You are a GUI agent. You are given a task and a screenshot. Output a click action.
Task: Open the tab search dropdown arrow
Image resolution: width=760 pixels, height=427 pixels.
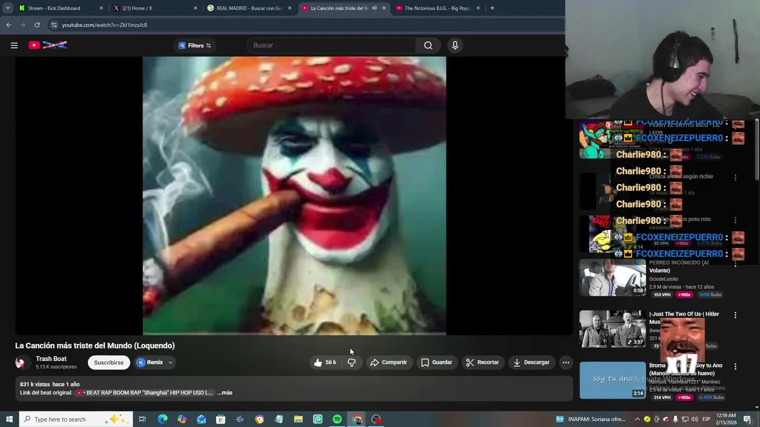[x=8, y=8]
